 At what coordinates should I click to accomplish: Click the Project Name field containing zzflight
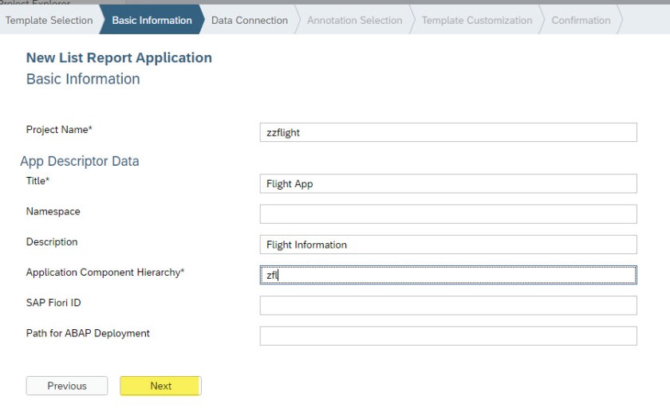(448, 133)
